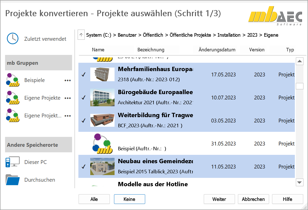This screenshot has width=308, height=210.
Task: Open the Dieser PC computer icon
Action: (13, 162)
